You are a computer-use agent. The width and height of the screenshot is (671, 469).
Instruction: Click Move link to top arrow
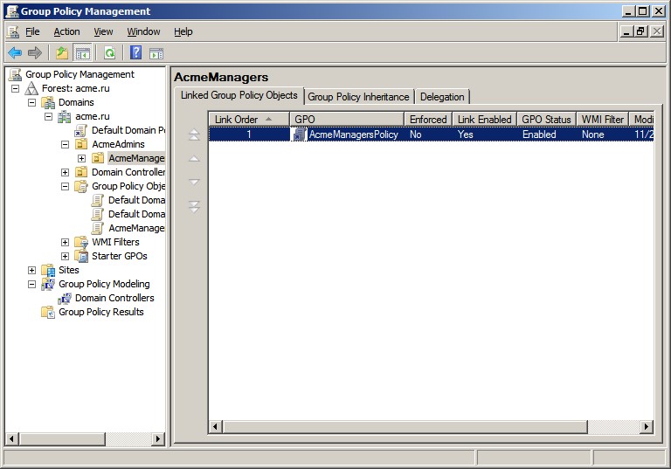pos(194,134)
